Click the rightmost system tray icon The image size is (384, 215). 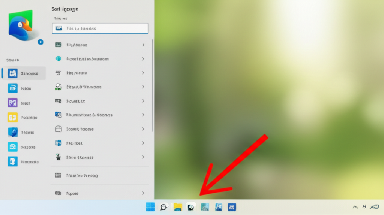pos(374,207)
